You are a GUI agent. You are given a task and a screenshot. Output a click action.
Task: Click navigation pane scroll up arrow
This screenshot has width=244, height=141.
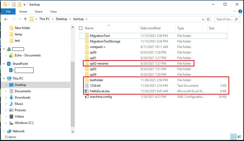[73, 27]
